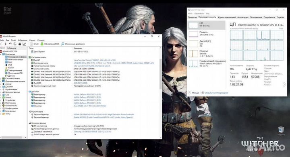Screen dimensions: 290x157
Task: Click the Forward arrow in AIDA64 toolbar
Action: (x=5, y=44)
